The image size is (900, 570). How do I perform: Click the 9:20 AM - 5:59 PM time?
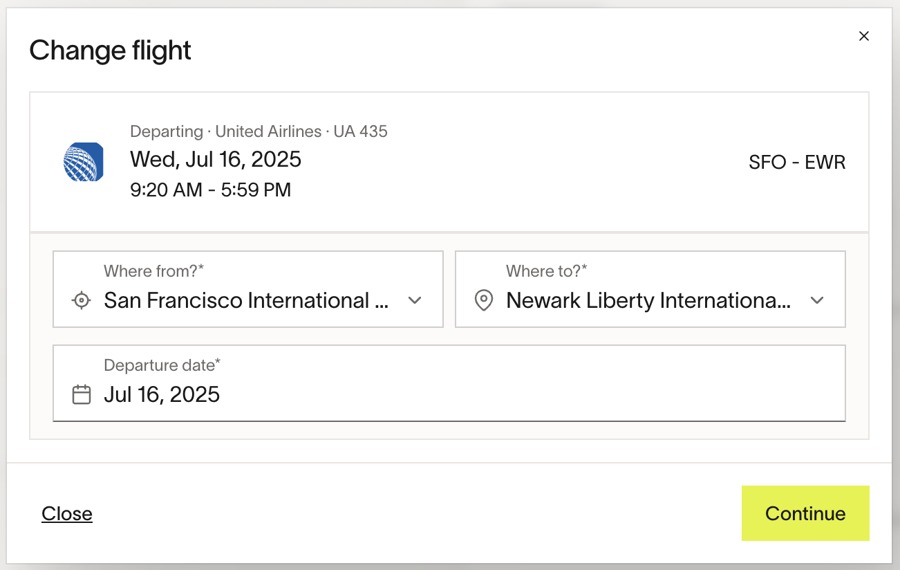(210, 190)
